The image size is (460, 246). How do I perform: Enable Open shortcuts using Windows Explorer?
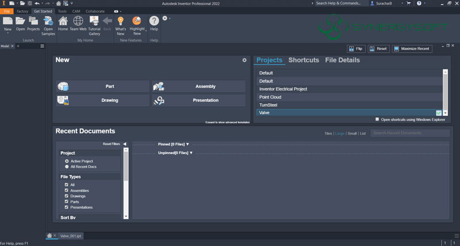coord(377,119)
